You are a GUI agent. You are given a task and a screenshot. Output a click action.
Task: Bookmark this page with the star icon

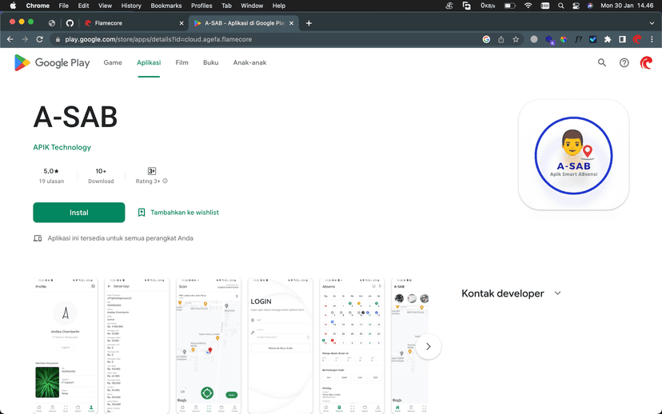516,39
